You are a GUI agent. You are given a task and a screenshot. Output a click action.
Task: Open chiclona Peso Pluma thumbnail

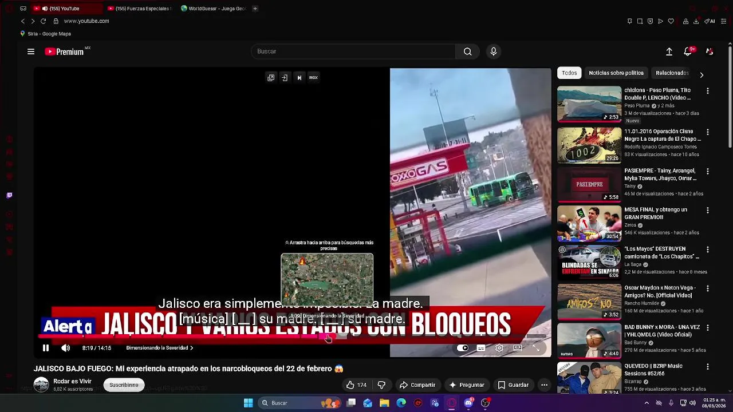tap(589, 104)
